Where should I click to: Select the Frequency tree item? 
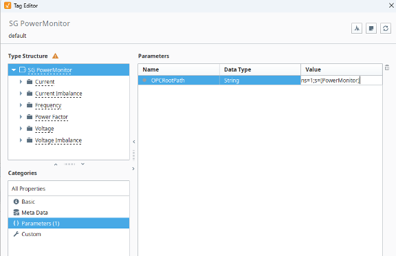click(x=48, y=105)
